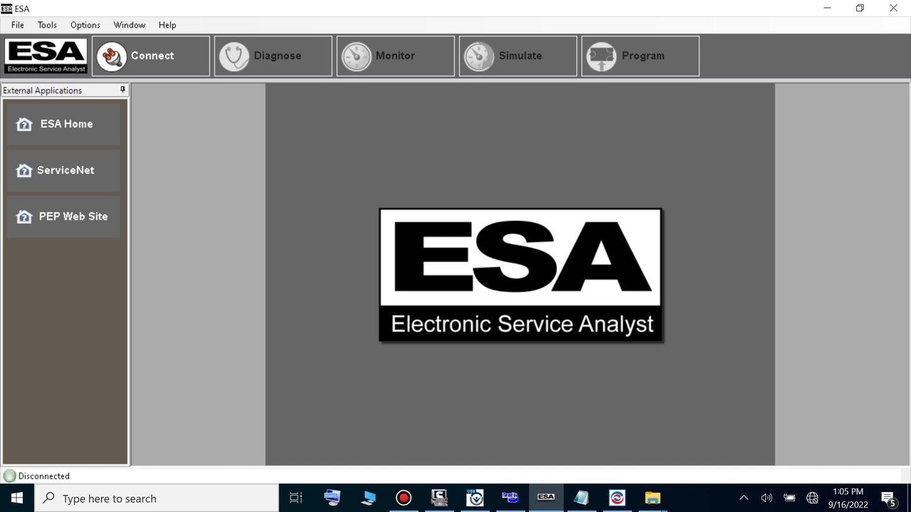Open File Explorer from the taskbar
Screen dimensions: 911x512
coord(653,498)
